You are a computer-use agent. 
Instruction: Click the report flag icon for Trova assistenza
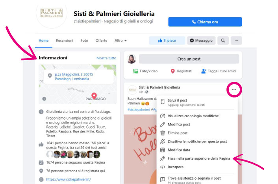[163, 180]
